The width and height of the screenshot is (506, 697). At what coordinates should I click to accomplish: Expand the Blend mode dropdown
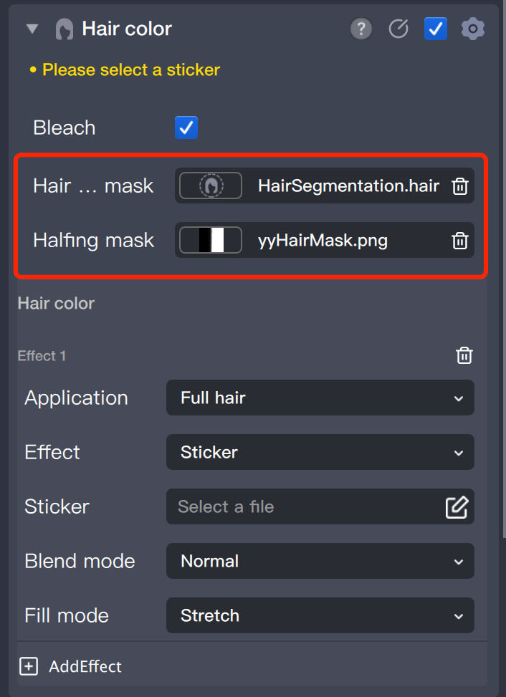320,562
